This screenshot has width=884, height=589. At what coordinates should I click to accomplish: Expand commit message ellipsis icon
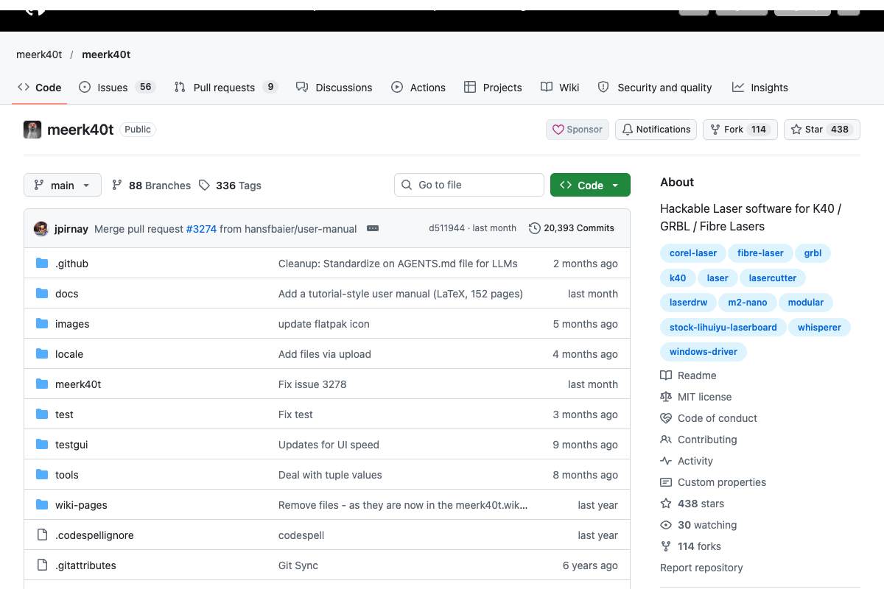pos(373,228)
